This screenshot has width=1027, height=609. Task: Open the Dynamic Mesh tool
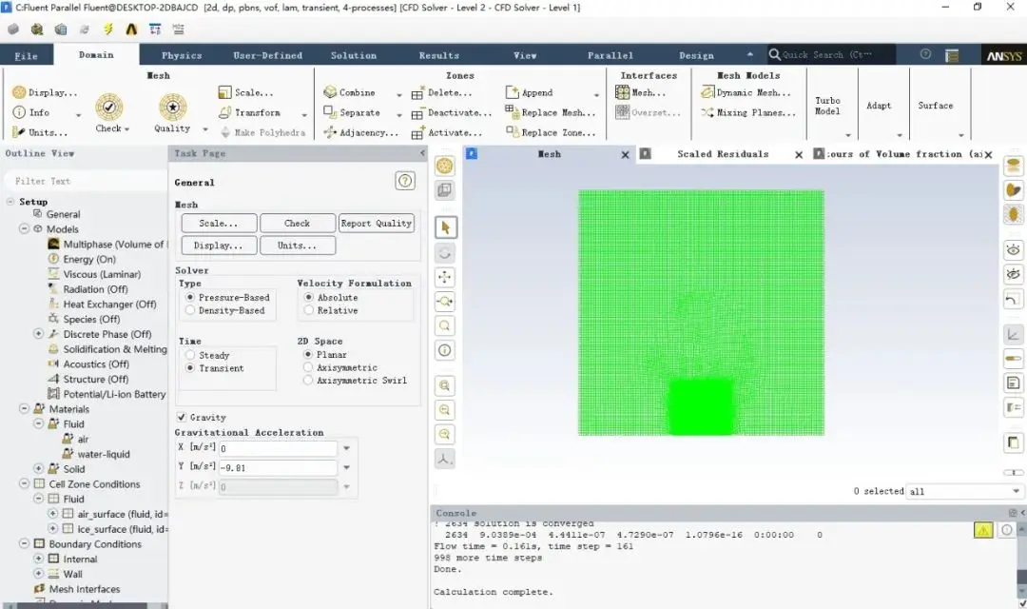point(746,93)
